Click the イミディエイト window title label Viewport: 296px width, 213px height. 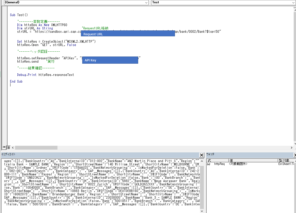click(x=8, y=154)
